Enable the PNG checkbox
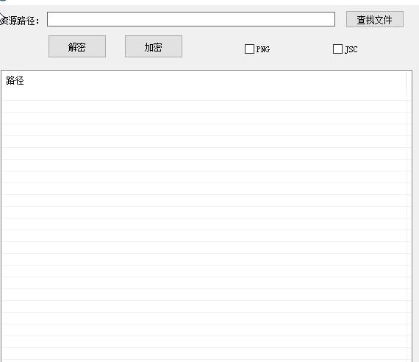Image resolution: width=419 pixels, height=362 pixels. click(249, 49)
